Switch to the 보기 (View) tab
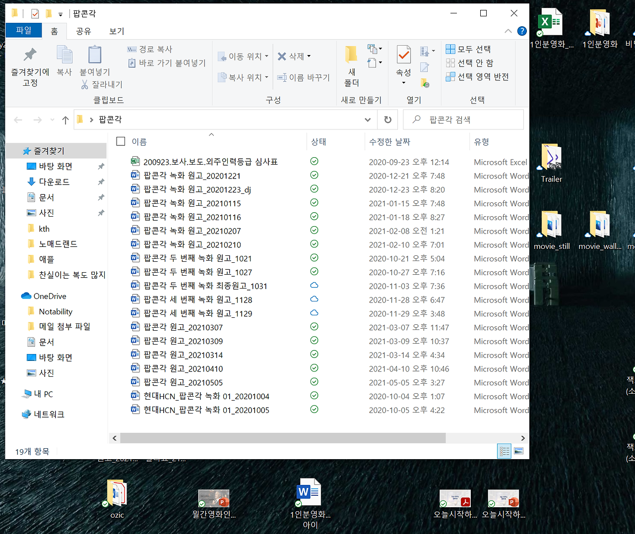The width and height of the screenshot is (635, 534). (x=117, y=31)
